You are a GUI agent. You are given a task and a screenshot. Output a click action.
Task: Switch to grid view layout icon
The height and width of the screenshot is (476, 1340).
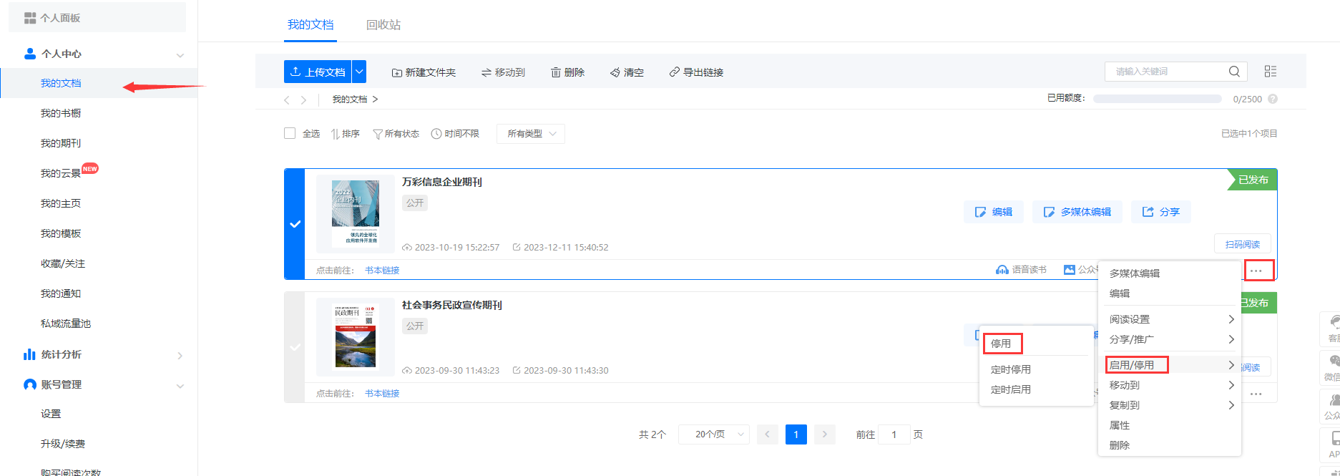[1270, 72]
